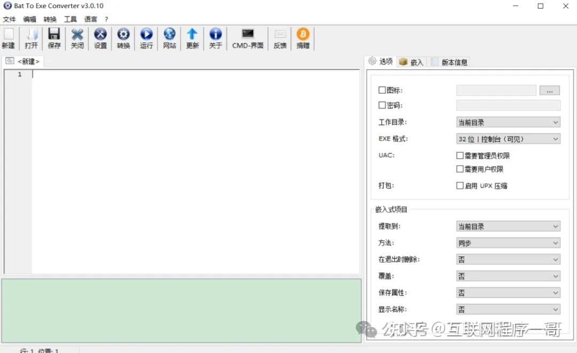This screenshot has width=577, height=353.
Task: Open the 文件 menu
Action: [x=9, y=19]
